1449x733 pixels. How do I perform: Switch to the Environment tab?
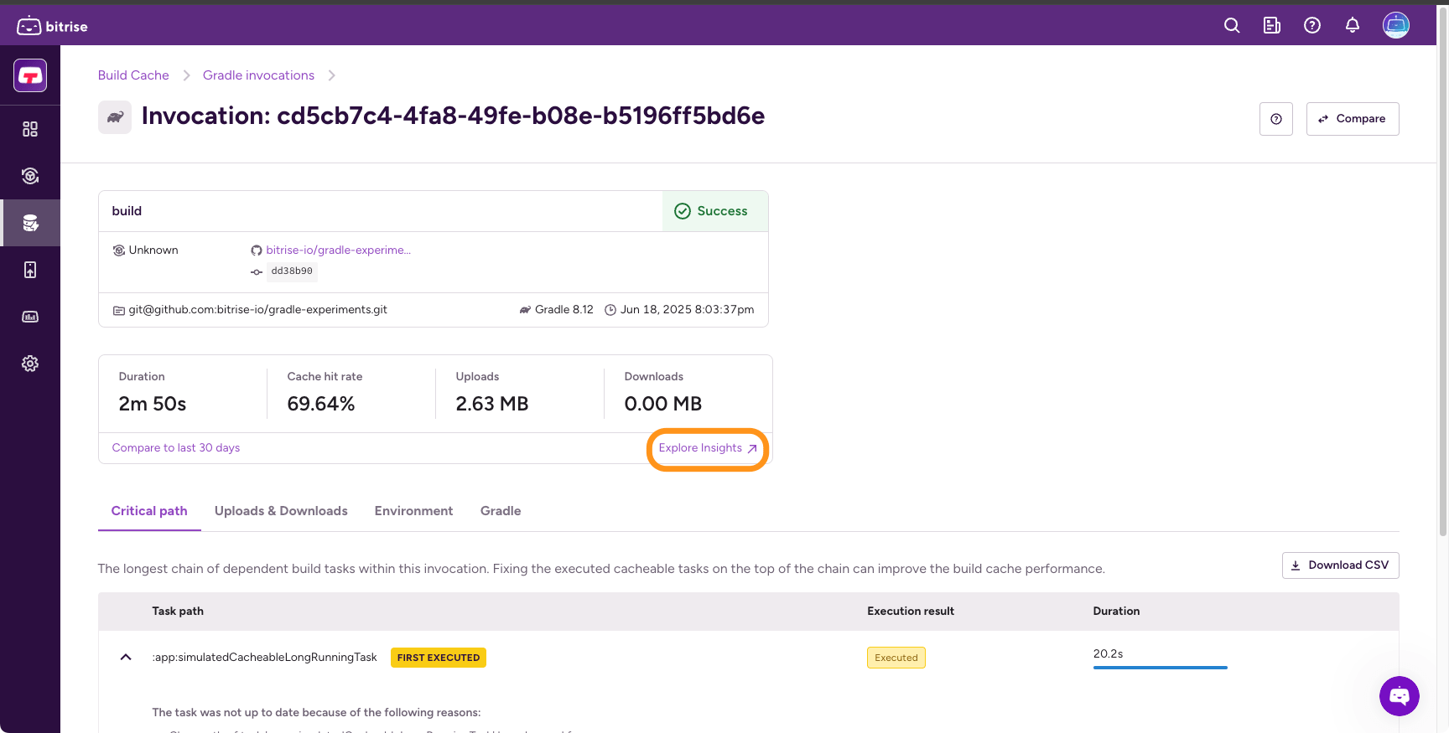413,511
